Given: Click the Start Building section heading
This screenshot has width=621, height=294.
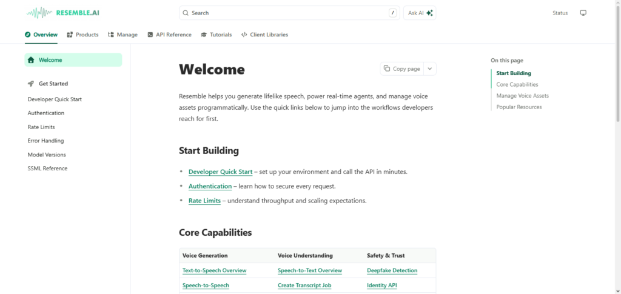Looking at the screenshot, I should [209, 151].
